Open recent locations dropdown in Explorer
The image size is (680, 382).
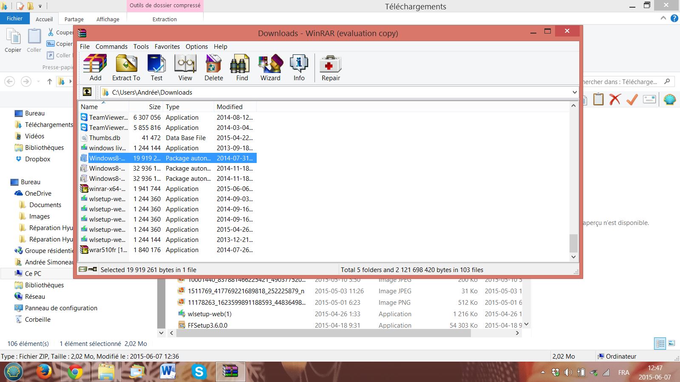(x=39, y=81)
